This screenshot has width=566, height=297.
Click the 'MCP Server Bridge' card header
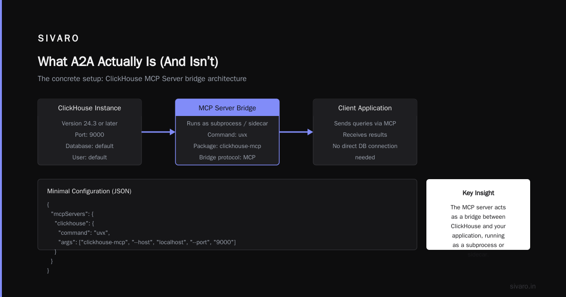click(x=227, y=108)
